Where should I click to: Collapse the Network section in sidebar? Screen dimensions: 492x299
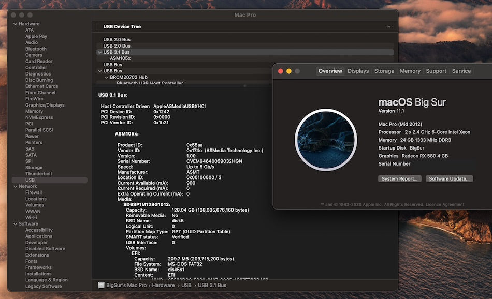tap(15, 186)
